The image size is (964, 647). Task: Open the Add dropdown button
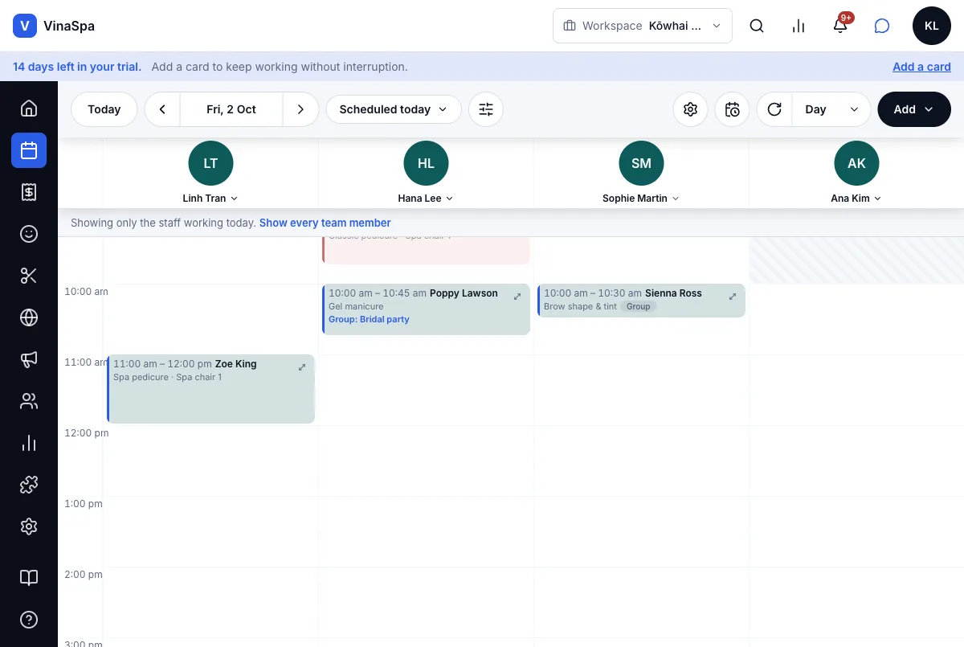pyautogui.click(x=914, y=109)
